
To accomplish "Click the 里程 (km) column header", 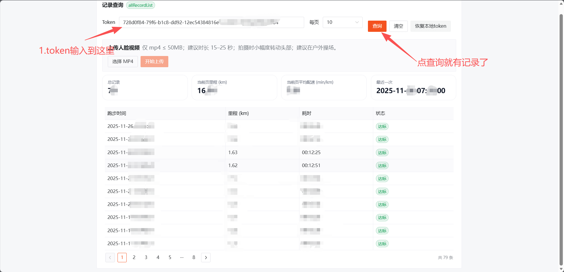I will point(238,113).
